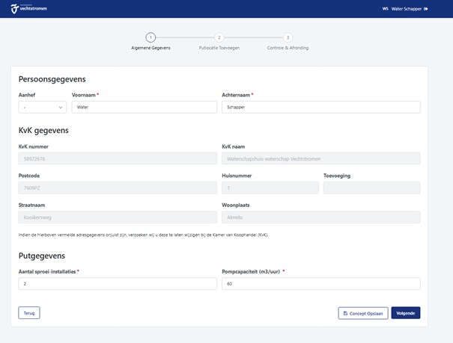Click the KvK nummer field

click(x=118, y=158)
